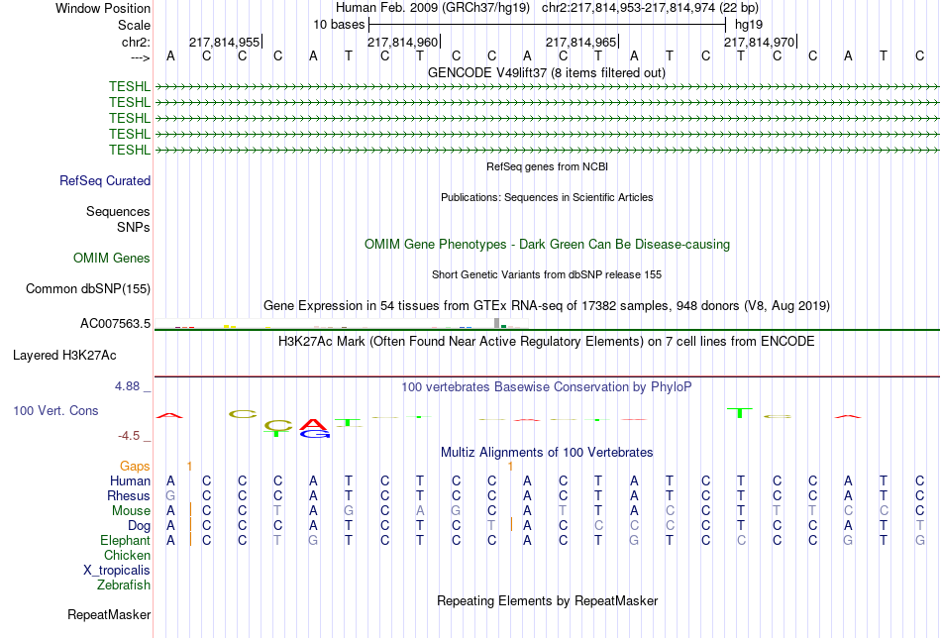Click position marker 217,814,955 on the ruler
Screen dimensions: 941x638
click(x=225, y=42)
